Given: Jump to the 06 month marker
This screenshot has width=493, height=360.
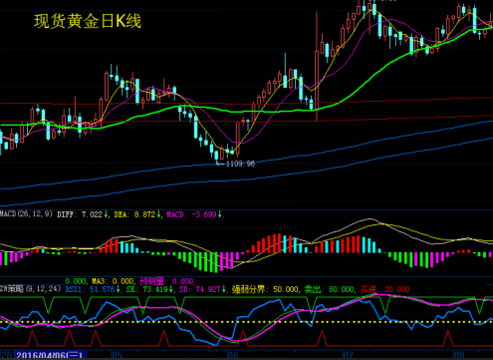Looking at the screenshot, I should coord(232,355).
